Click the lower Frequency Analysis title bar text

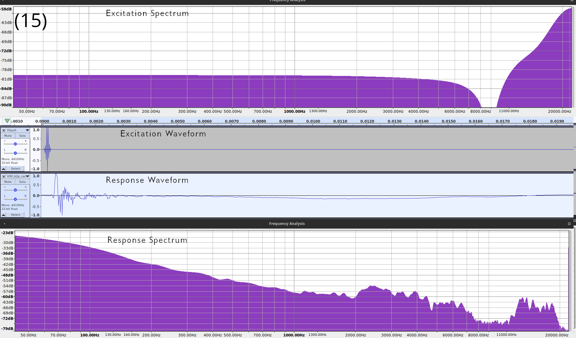(287, 224)
